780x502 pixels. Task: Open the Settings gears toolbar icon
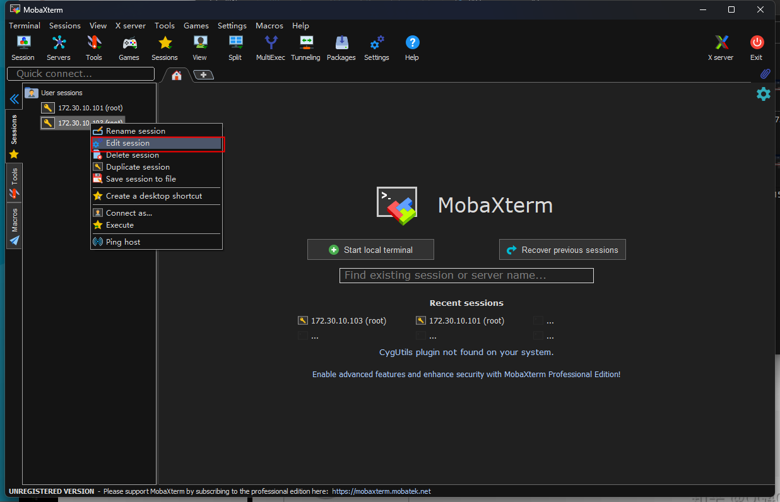click(x=377, y=48)
